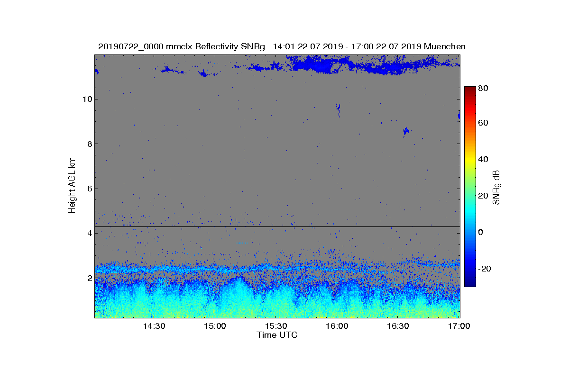569x379 pixels.
Task: Click the "Time UTC" axis label
Action: coord(277,335)
